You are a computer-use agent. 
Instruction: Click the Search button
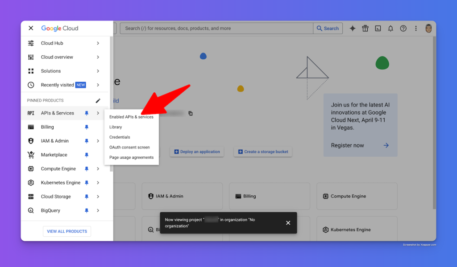pyautogui.click(x=328, y=28)
